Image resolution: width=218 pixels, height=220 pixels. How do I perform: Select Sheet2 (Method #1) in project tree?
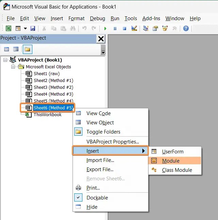pos(53,81)
